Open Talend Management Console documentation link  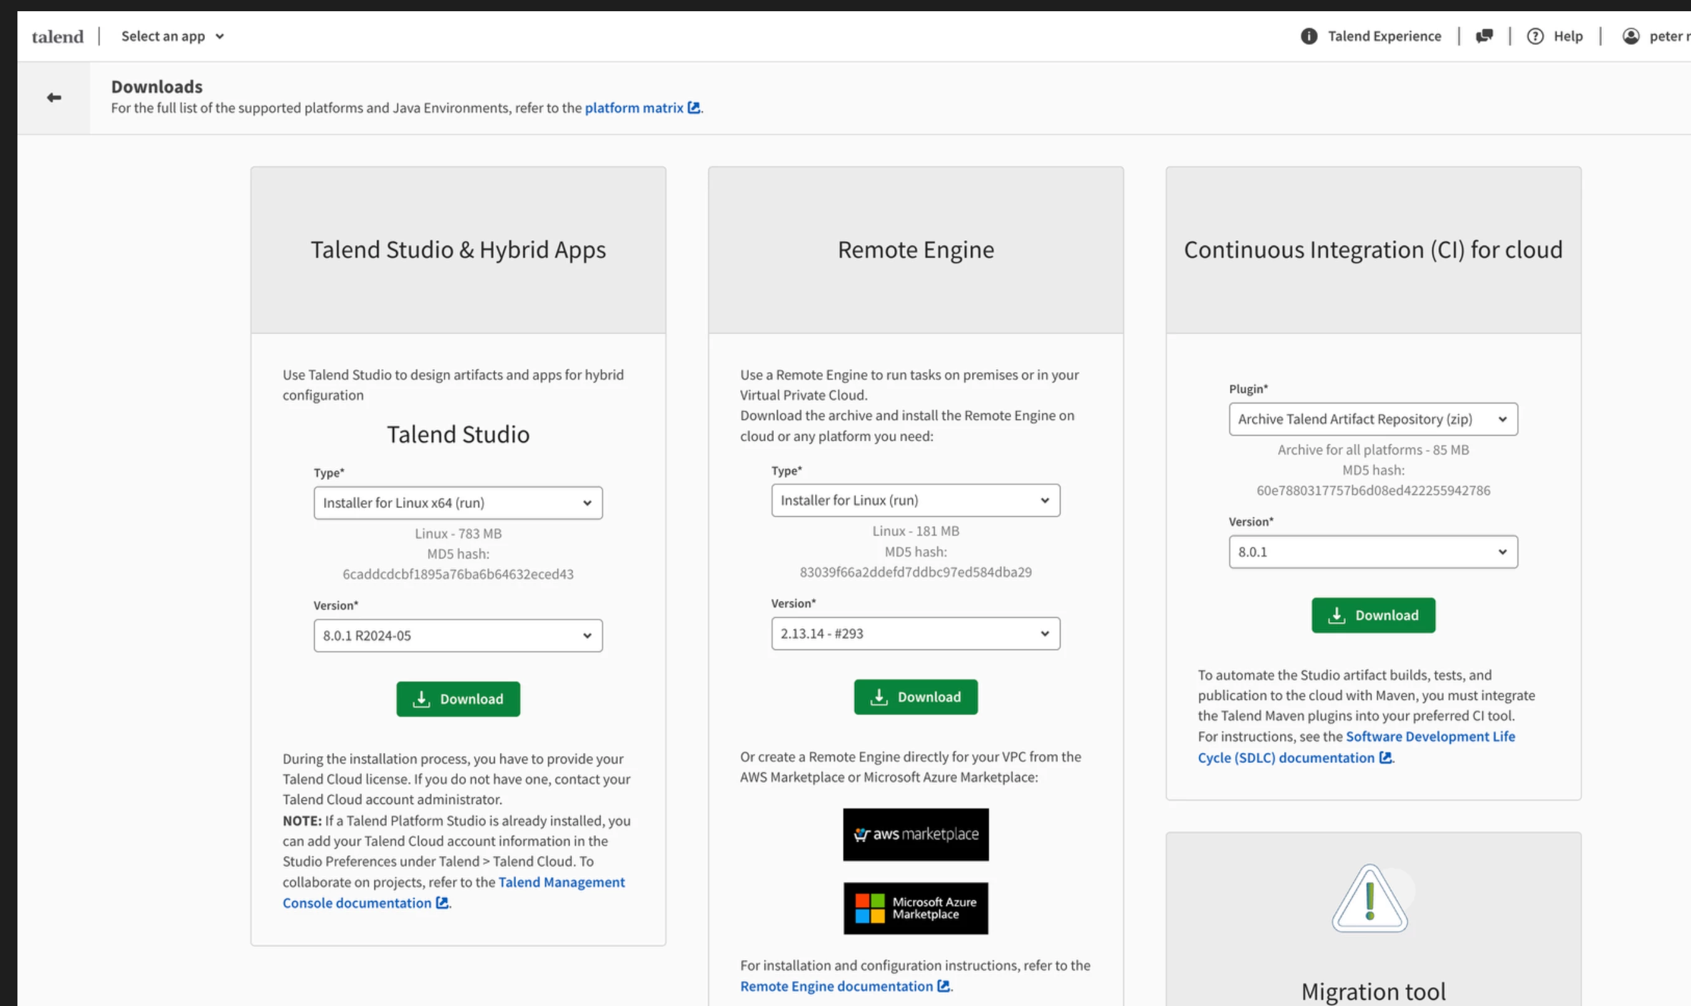tap(454, 893)
